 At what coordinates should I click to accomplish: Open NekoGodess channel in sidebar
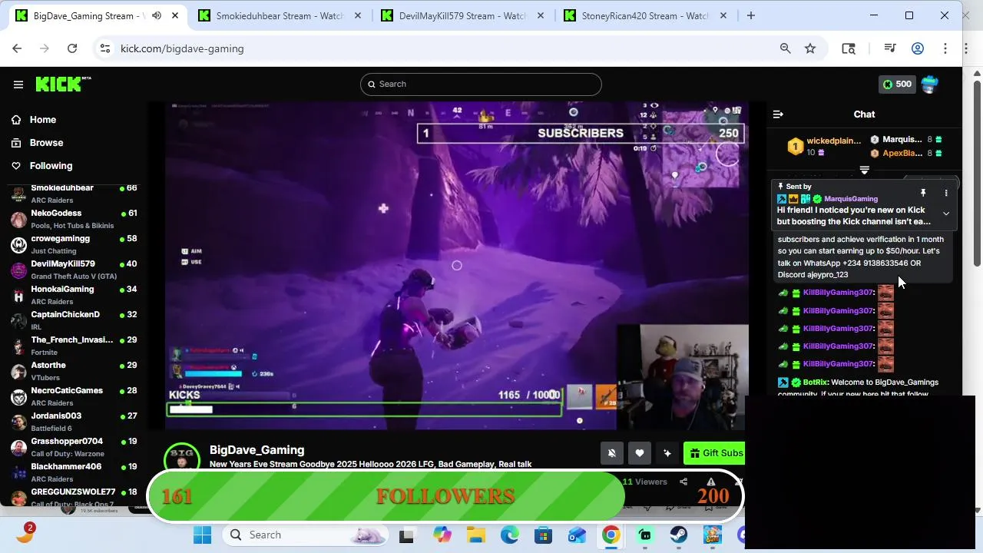pos(74,219)
